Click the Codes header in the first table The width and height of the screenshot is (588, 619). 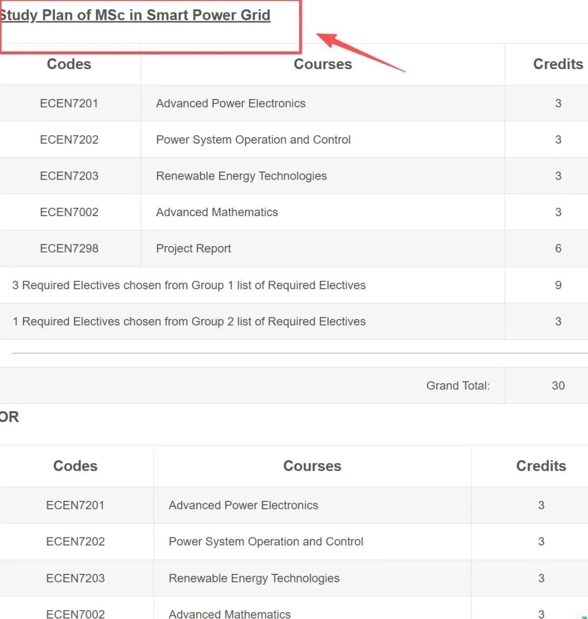(69, 64)
